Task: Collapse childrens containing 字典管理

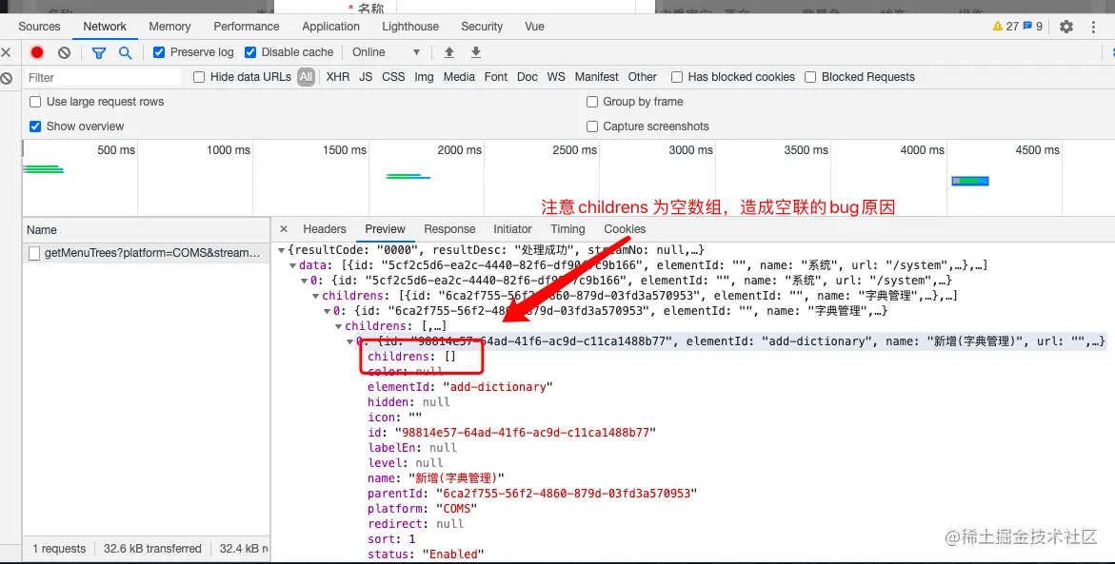Action: [x=316, y=296]
